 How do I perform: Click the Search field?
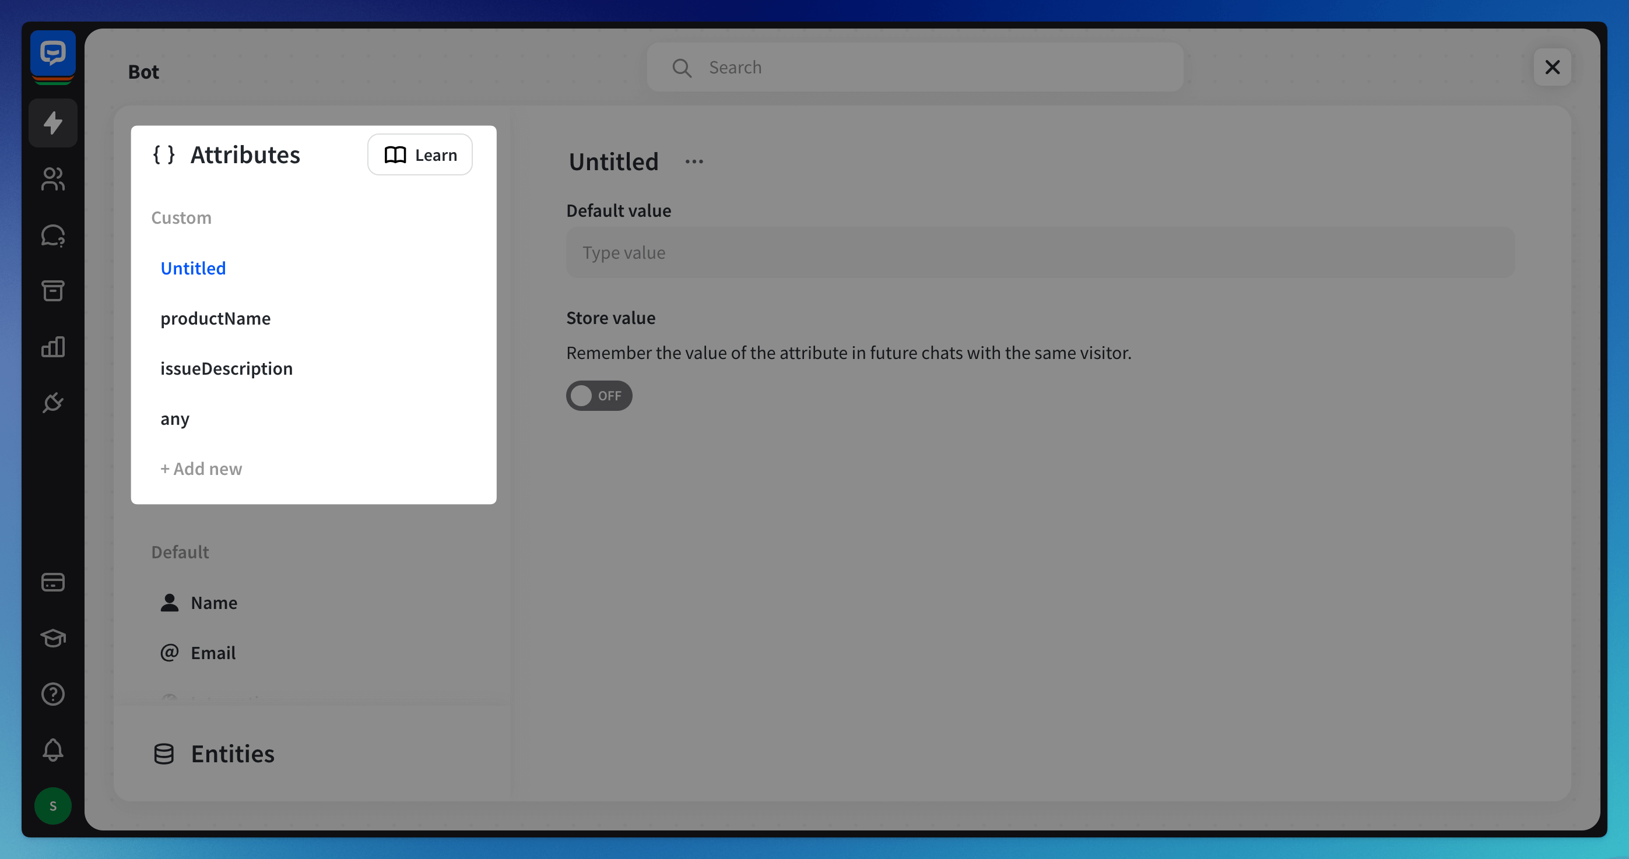pos(914,67)
